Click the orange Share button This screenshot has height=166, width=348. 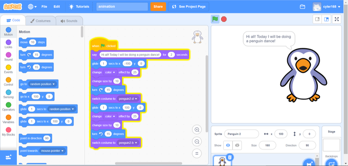[158, 6]
